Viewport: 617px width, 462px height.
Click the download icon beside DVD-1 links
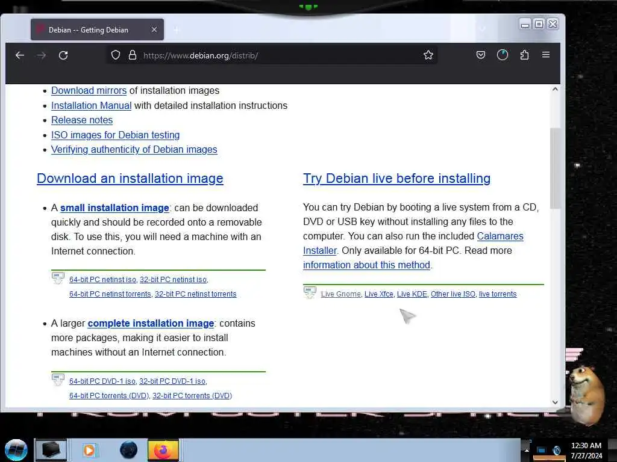58,380
